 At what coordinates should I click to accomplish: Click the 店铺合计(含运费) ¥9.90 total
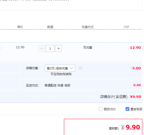point(121,97)
